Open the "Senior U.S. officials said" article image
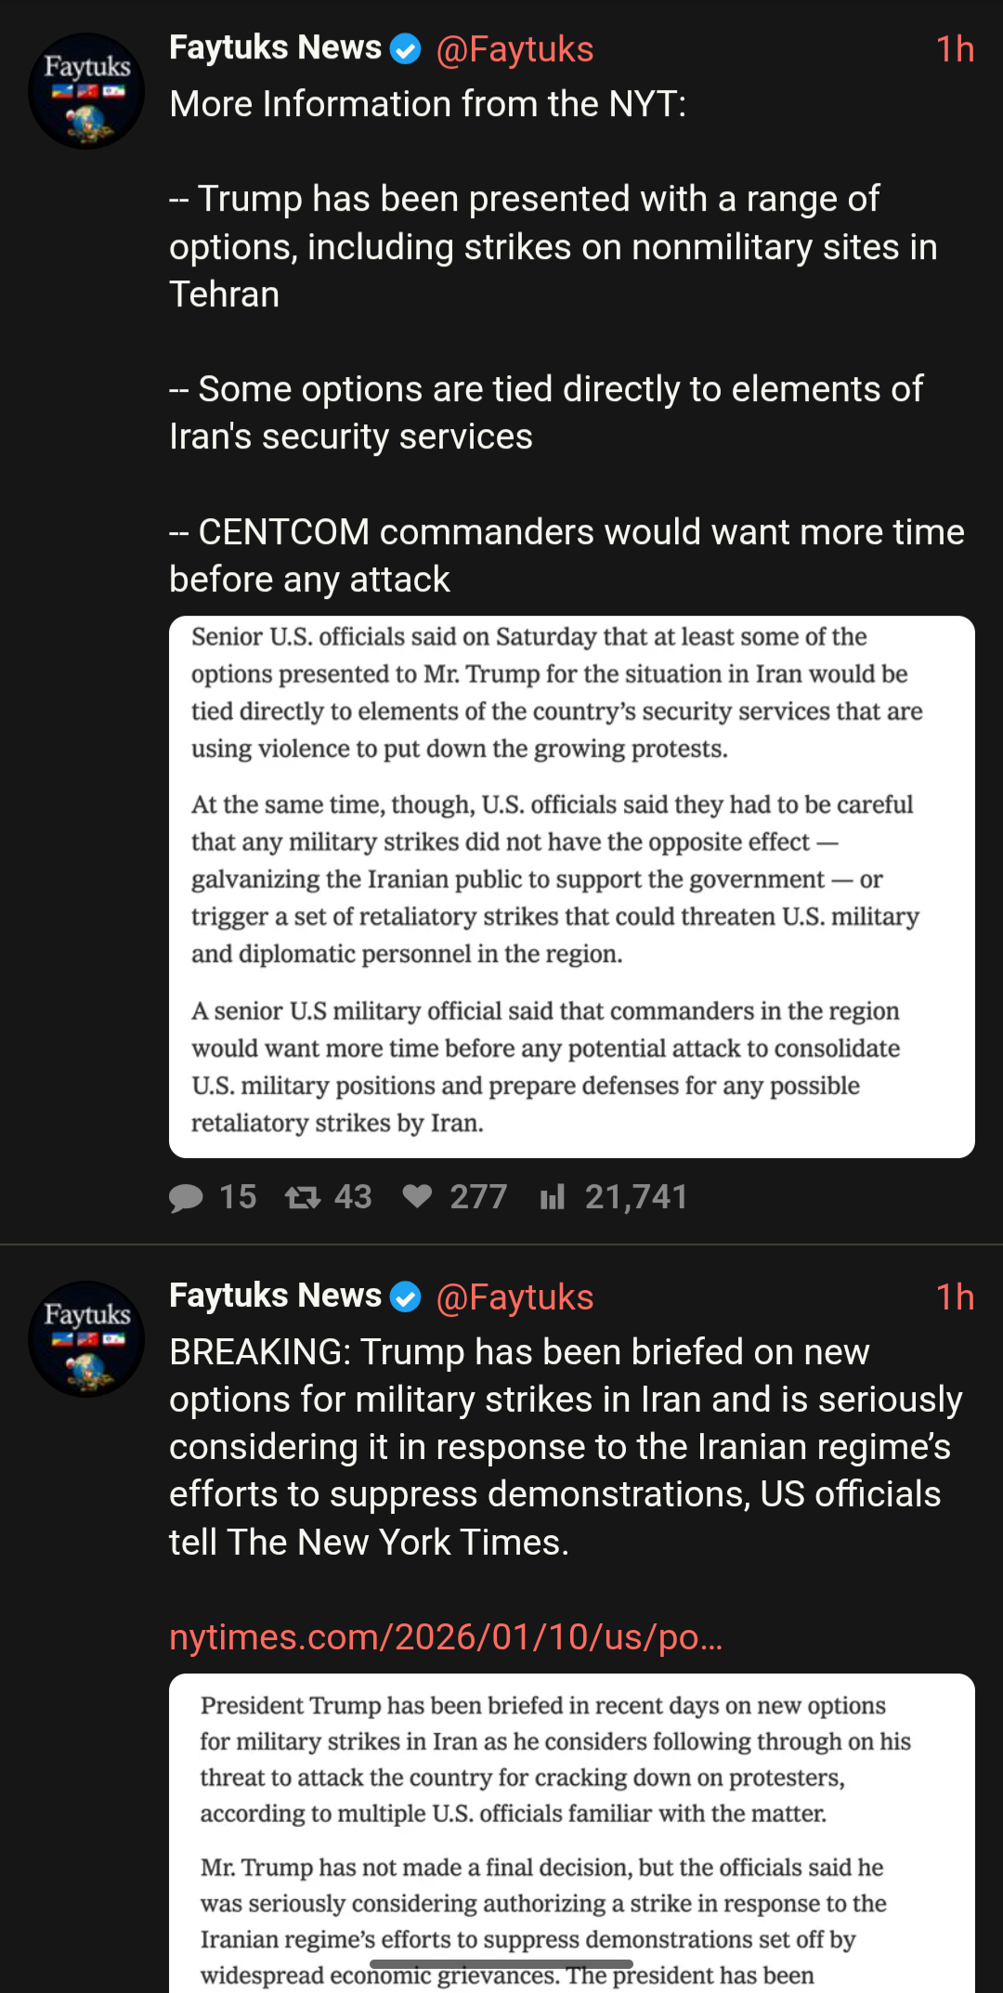 (571, 887)
